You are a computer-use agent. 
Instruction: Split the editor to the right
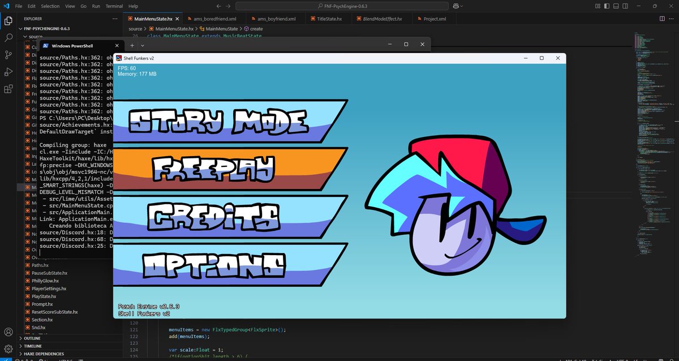(661, 19)
